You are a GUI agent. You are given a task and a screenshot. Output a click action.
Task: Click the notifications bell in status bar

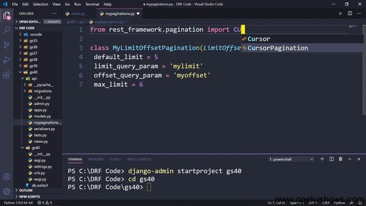pos(360,203)
